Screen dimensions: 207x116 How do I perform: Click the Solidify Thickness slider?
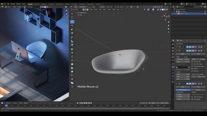[183, 59]
